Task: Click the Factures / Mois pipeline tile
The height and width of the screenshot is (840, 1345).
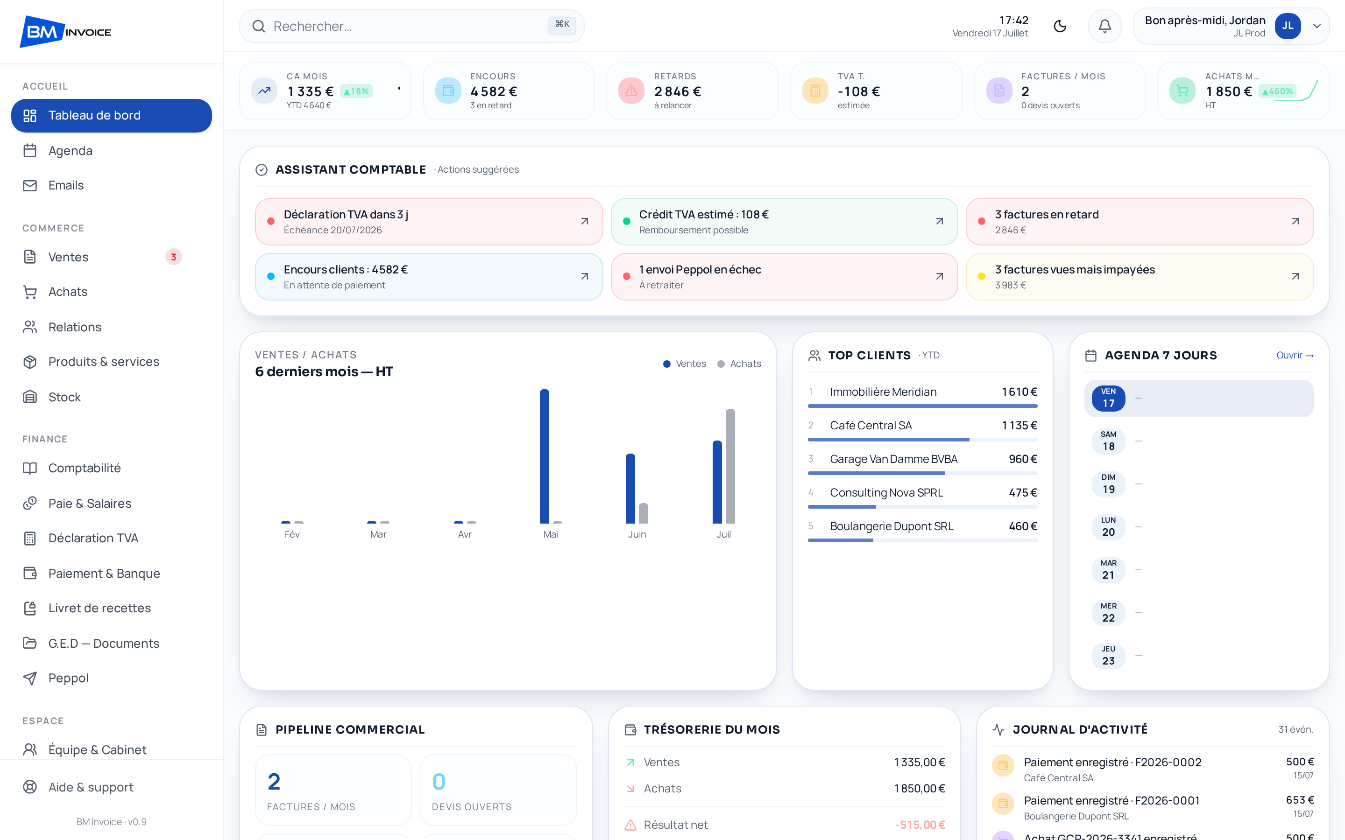Action: click(333, 790)
